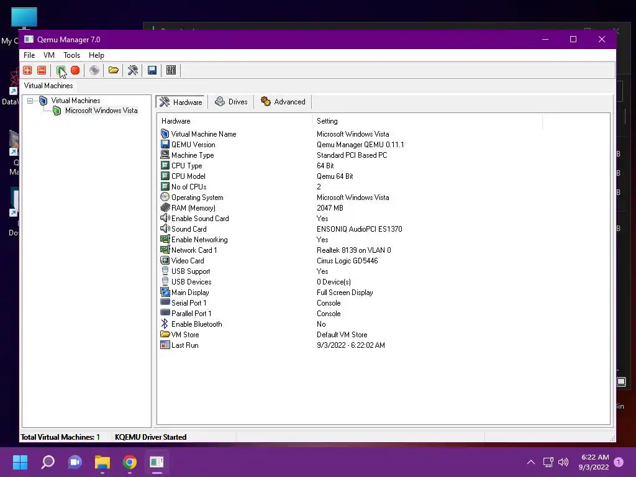The height and width of the screenshot is (477, 636).
Task: Click the Virtual Machine Name row icon
Action: pos(165,134)
